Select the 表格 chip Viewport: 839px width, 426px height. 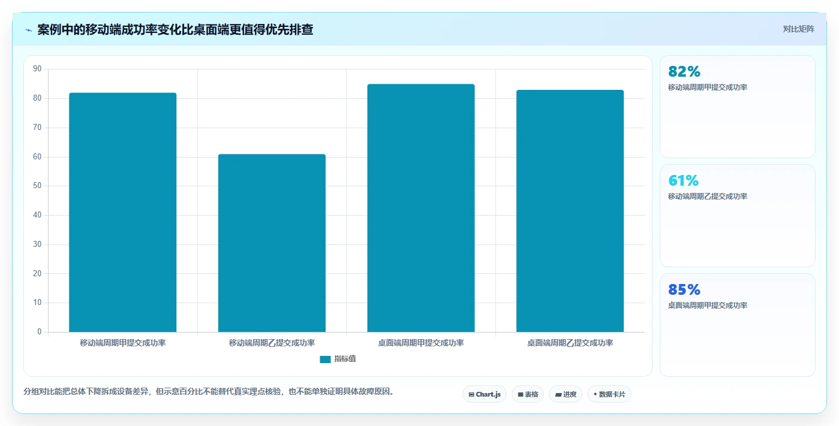click(528, 394)
